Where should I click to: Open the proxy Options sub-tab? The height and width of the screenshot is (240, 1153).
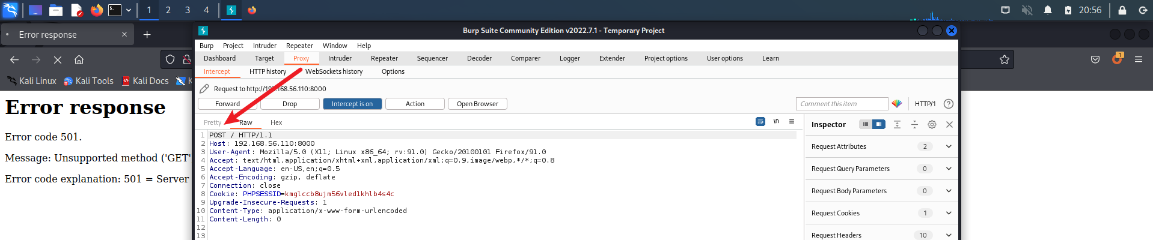(393, 71)
